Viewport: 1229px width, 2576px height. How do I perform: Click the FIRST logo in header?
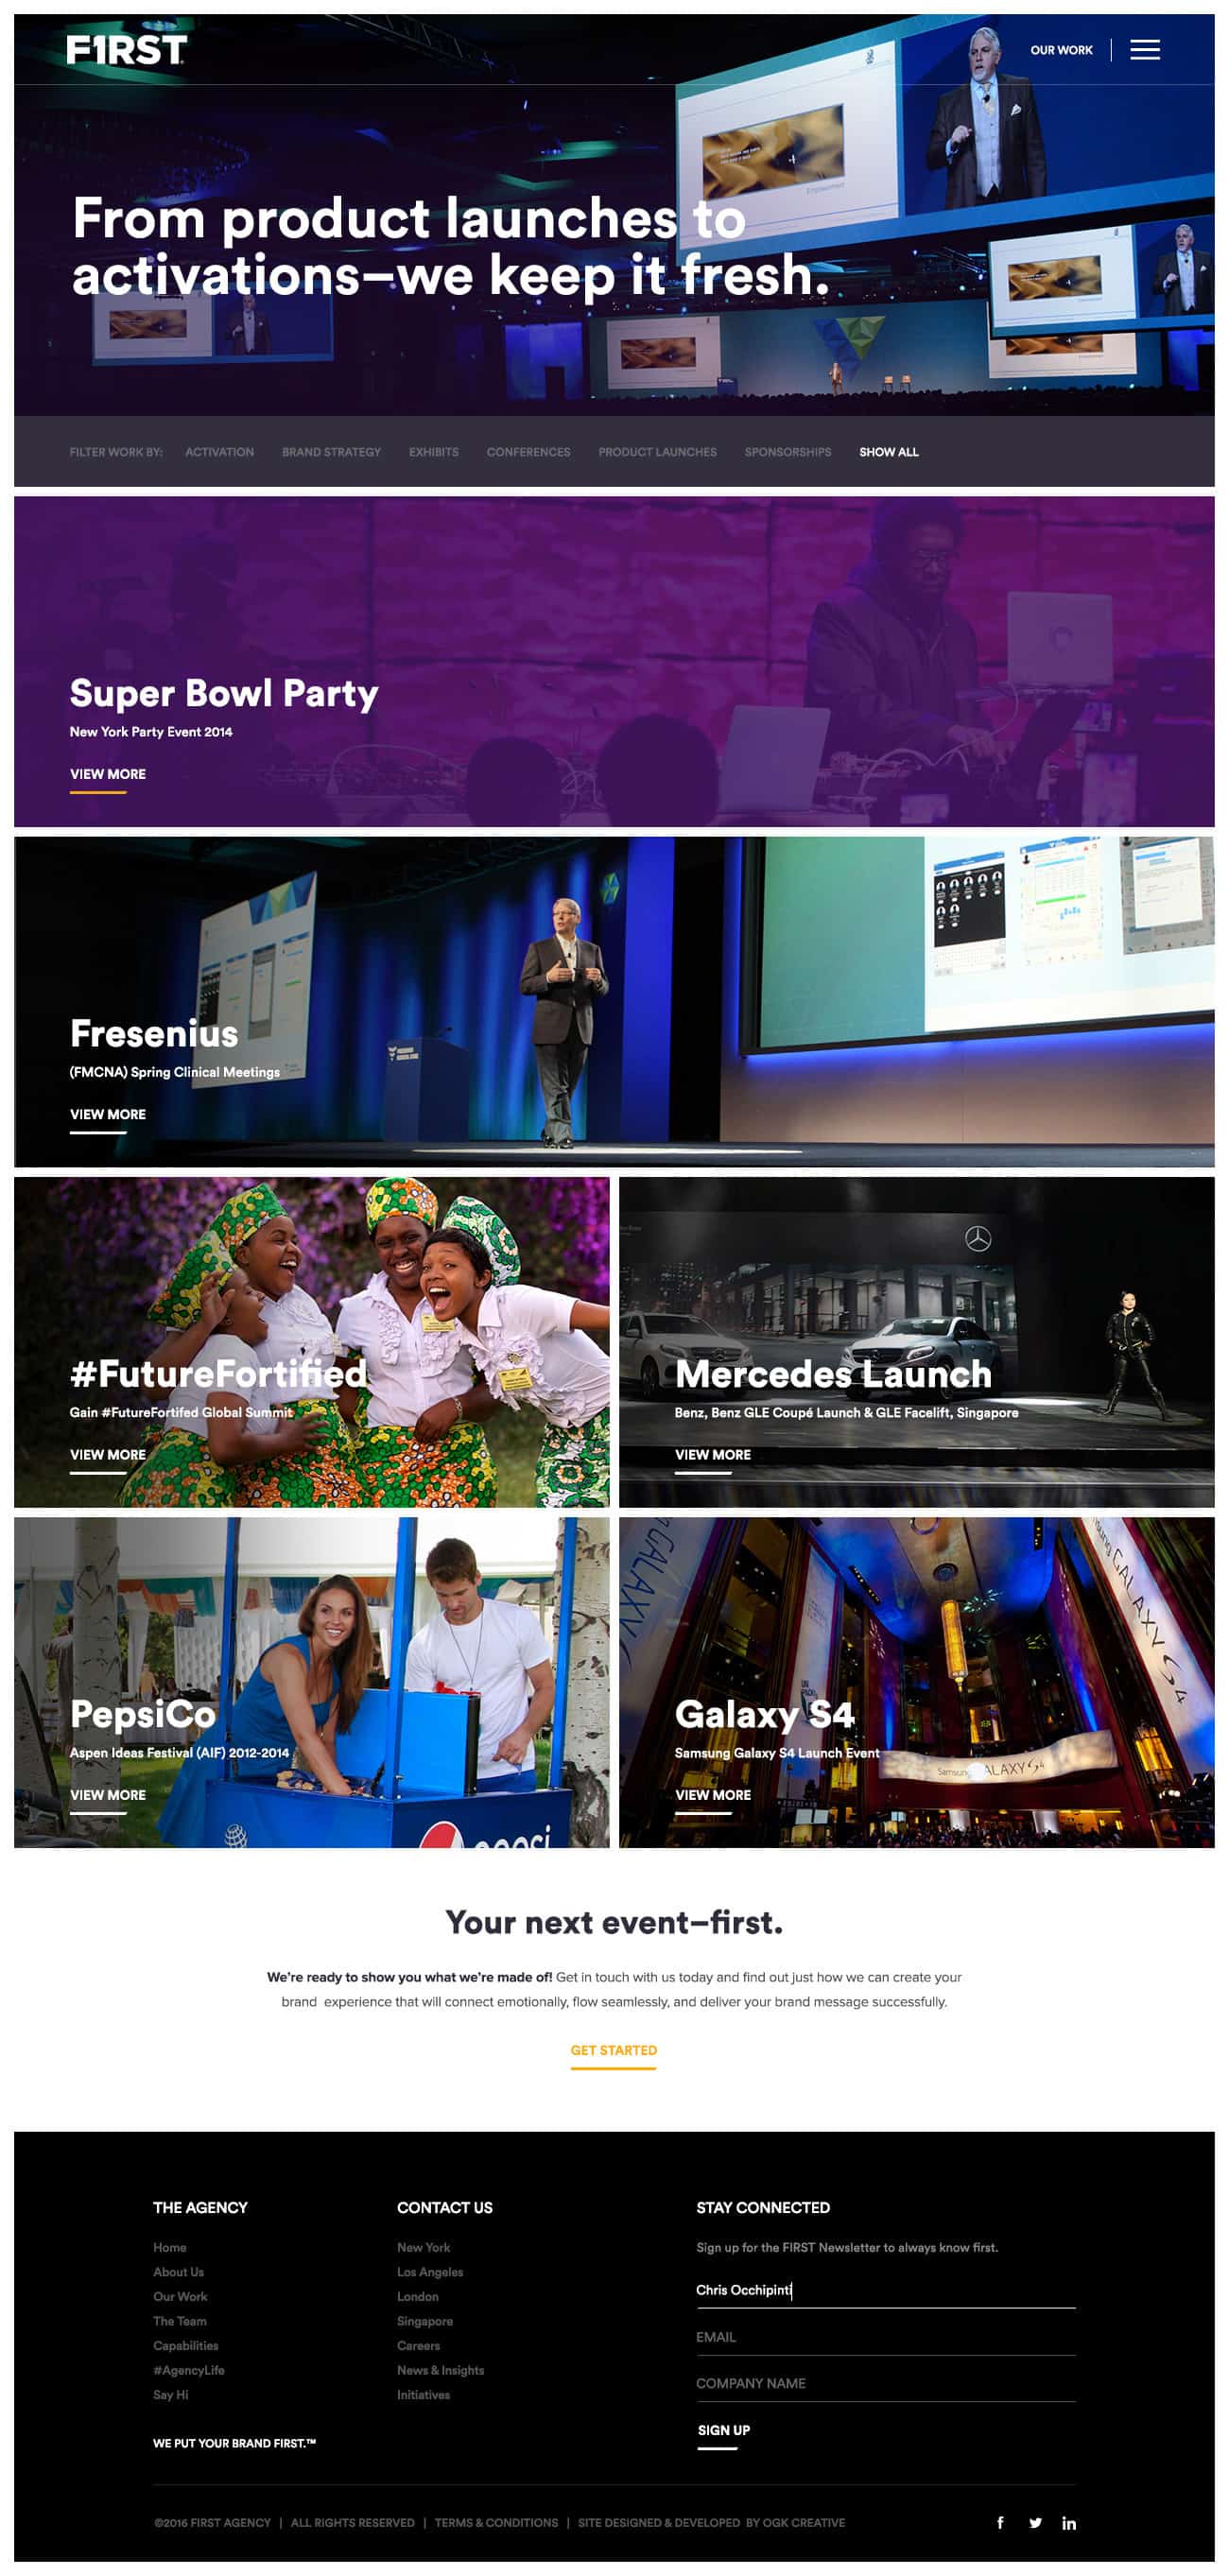[x=126, y=49]
